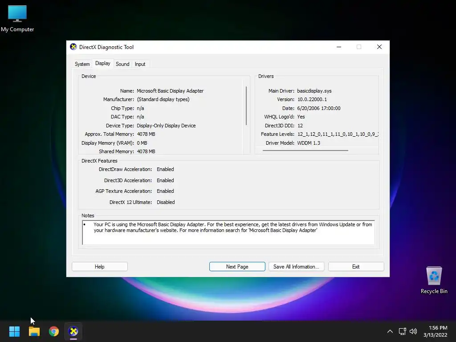
Task: Click the 'Notes' group label
Action: point(88,216)
